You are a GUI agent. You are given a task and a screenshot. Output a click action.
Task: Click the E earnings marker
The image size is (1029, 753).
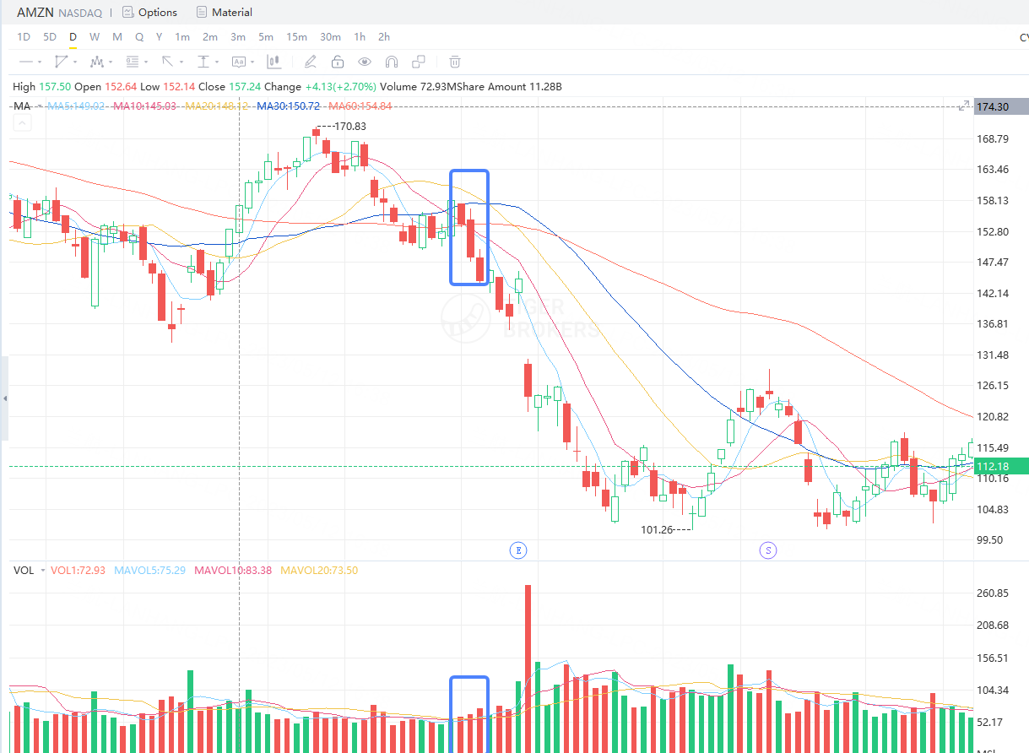coord(517,550)
